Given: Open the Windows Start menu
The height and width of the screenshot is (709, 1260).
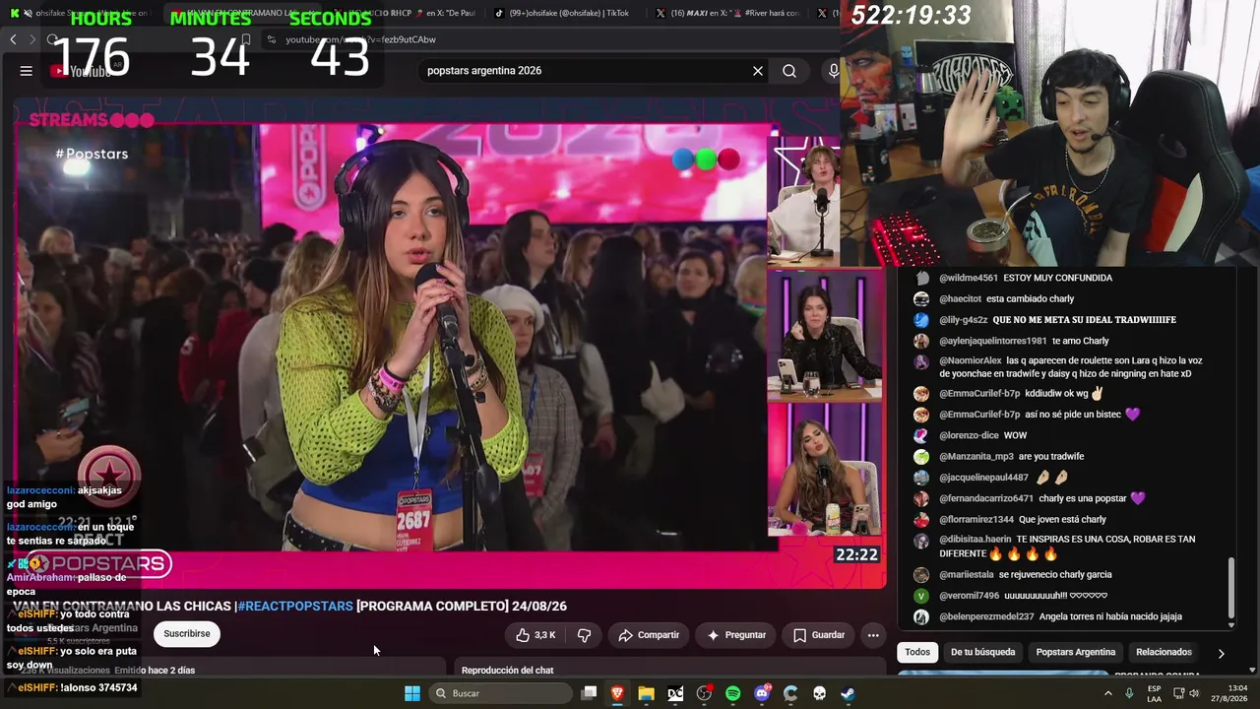Looking at the screenshot, I should tap(412, 693).
